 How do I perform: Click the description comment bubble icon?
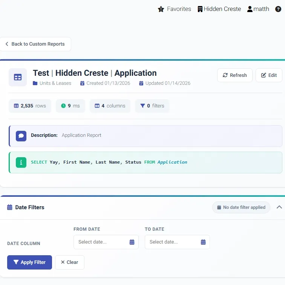tap(21, 136)
